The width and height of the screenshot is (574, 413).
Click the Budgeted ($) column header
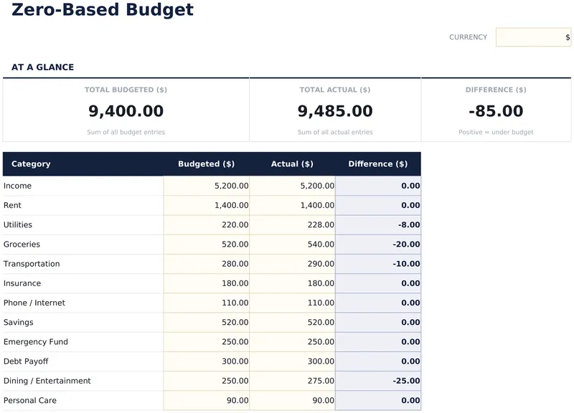click(x=207, y=164)
